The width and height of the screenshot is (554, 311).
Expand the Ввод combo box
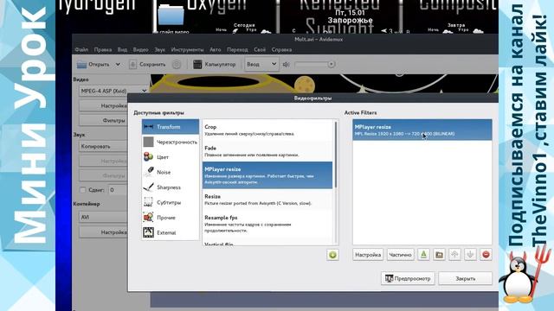(261, 64)
